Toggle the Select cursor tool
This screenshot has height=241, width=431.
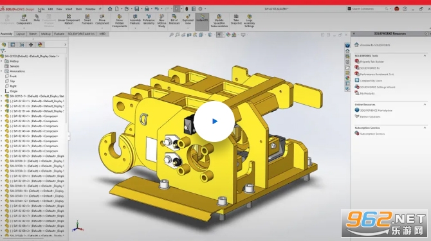point(176,9)
